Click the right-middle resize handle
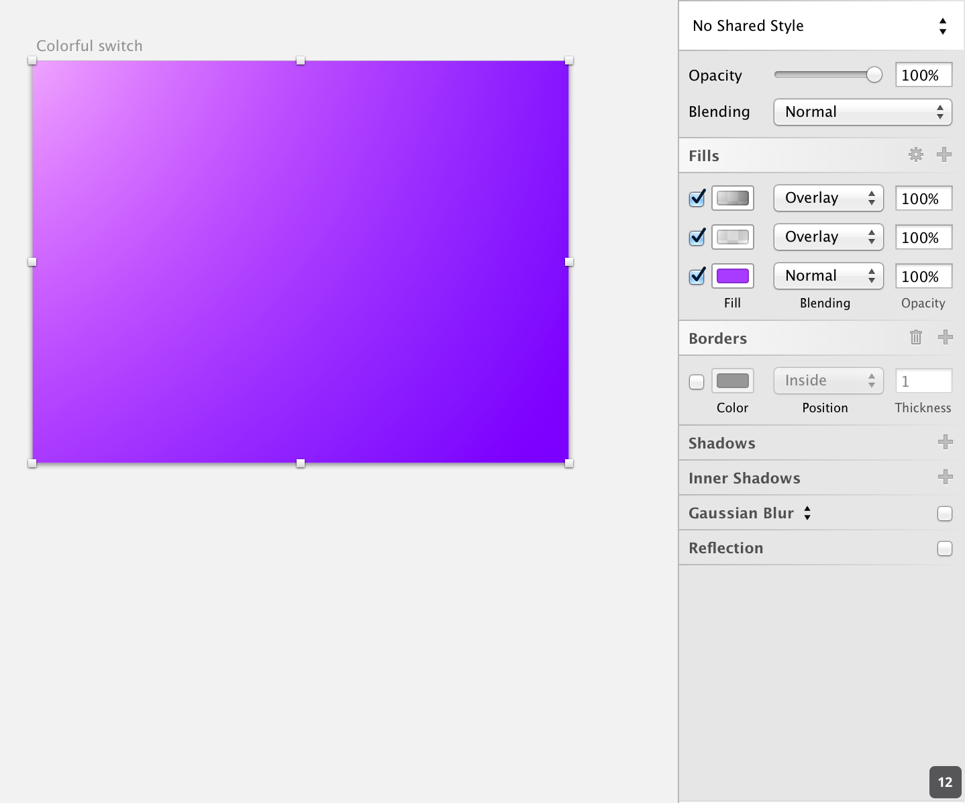 [569, 262]
